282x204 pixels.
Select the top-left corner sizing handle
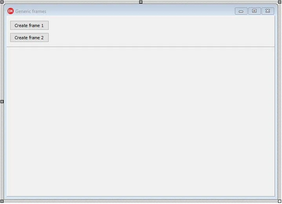[x=2, y=2]
